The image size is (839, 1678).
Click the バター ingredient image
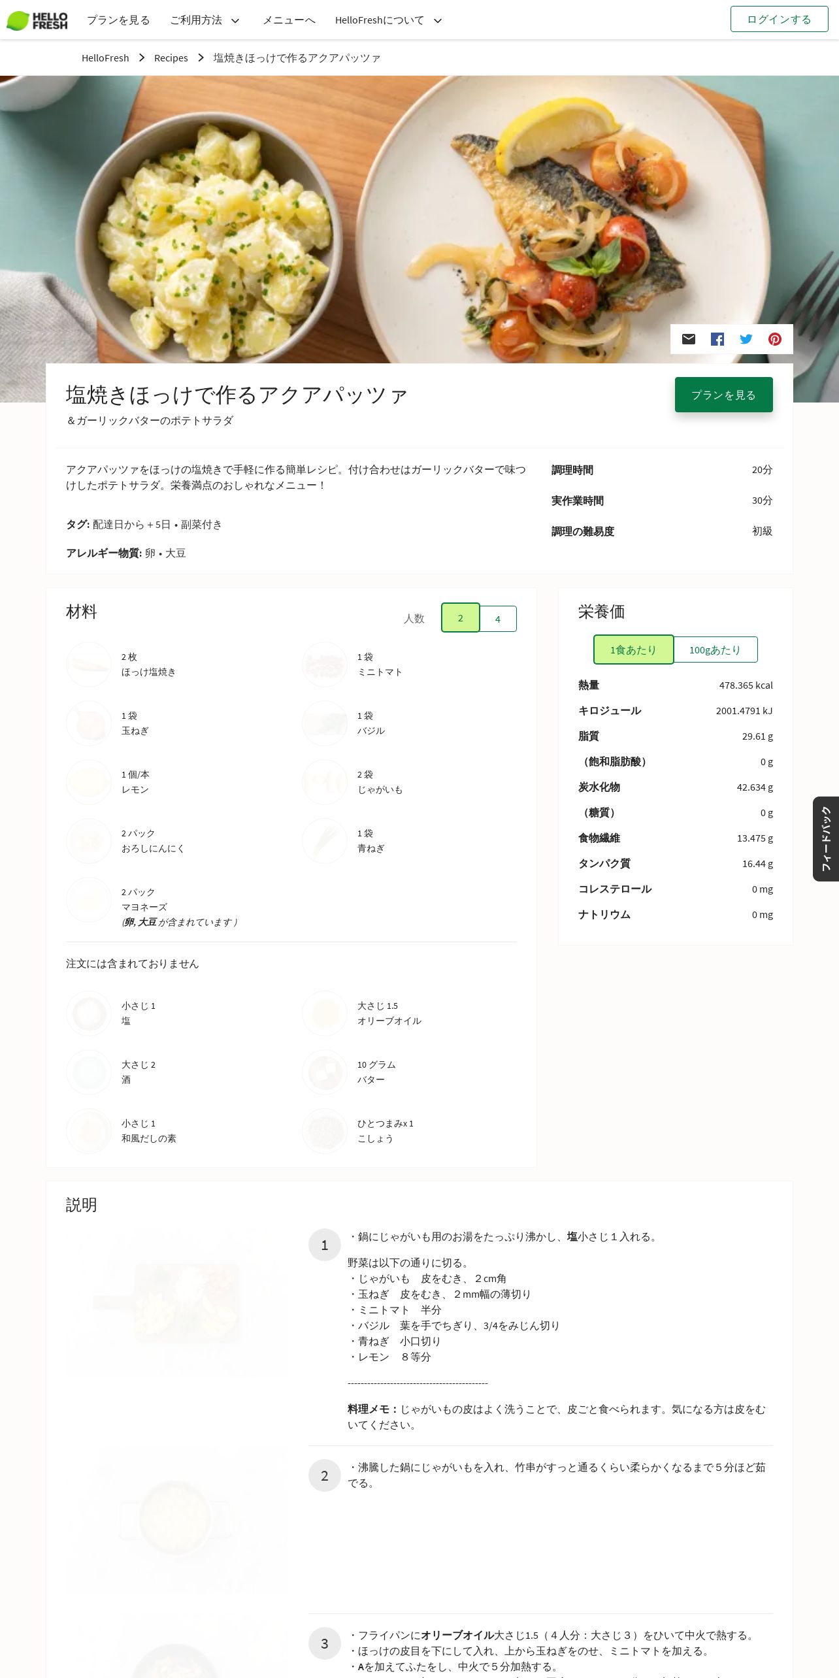(x=325, y=1072)
